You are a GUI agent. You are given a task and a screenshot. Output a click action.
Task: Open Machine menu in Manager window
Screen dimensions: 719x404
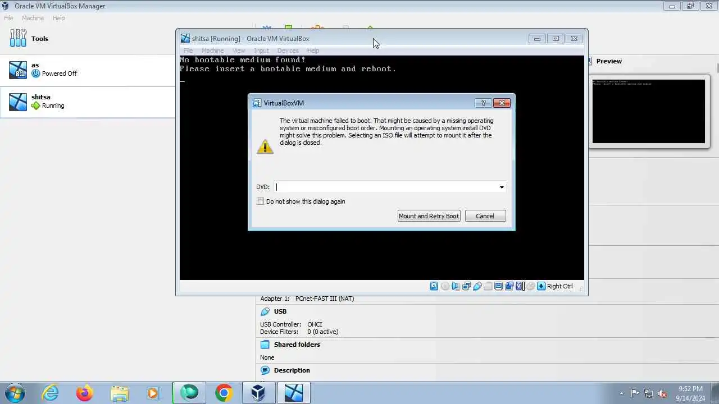pyautogui.click(x=33, y=18)
